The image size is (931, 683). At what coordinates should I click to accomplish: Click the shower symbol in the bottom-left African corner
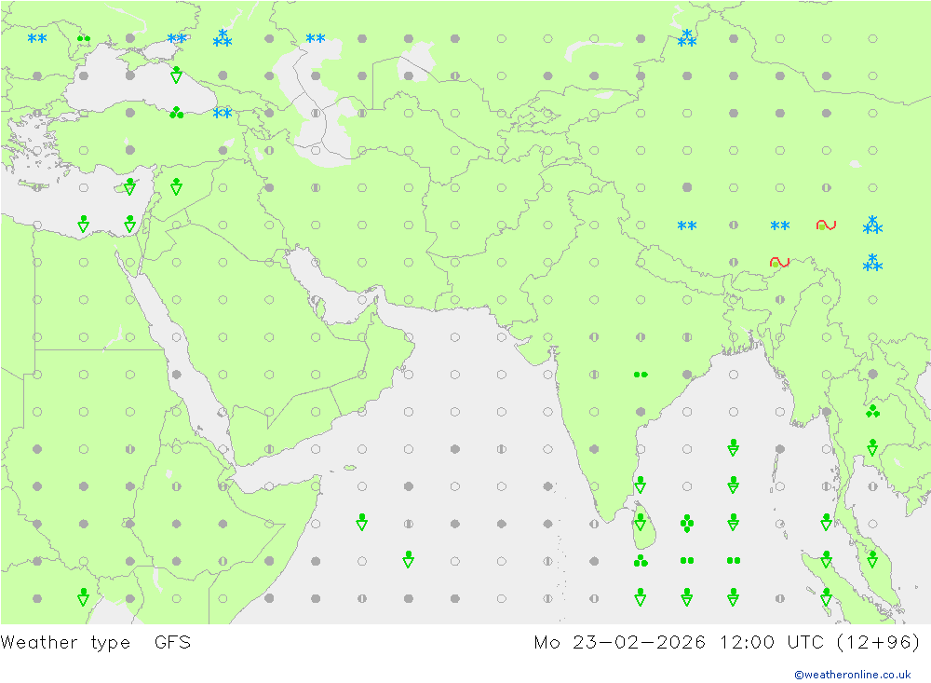click(x=84, y=597)
